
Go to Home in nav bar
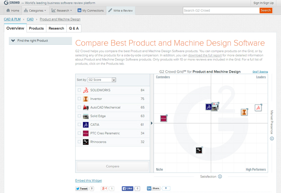point(13,11)
